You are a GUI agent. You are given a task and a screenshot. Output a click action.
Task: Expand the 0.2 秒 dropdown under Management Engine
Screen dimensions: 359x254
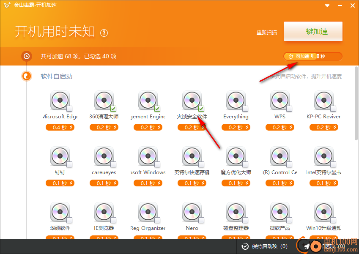[148, 127]
